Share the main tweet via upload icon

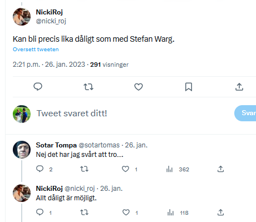click(239, 87)
